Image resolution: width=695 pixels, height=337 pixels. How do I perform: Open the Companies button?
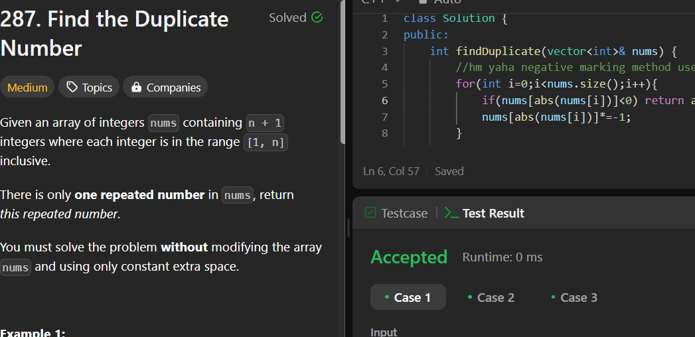[165, 88]
